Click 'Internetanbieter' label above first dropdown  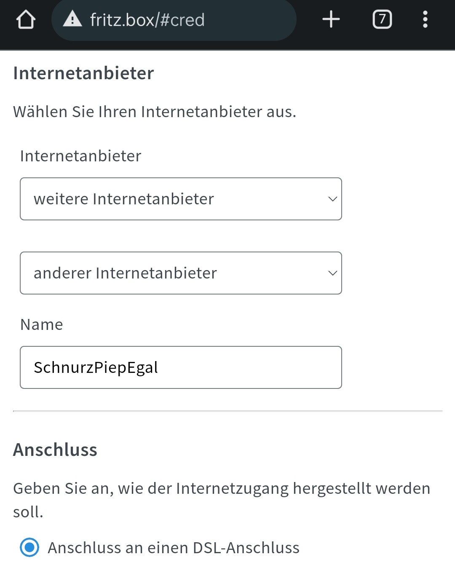(80, 156)
